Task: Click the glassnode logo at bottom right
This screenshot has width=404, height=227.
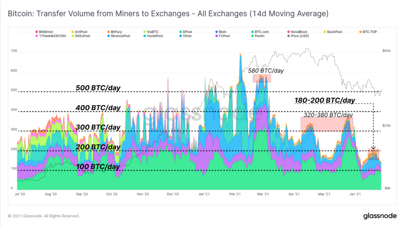Action: tap(380, 216)
